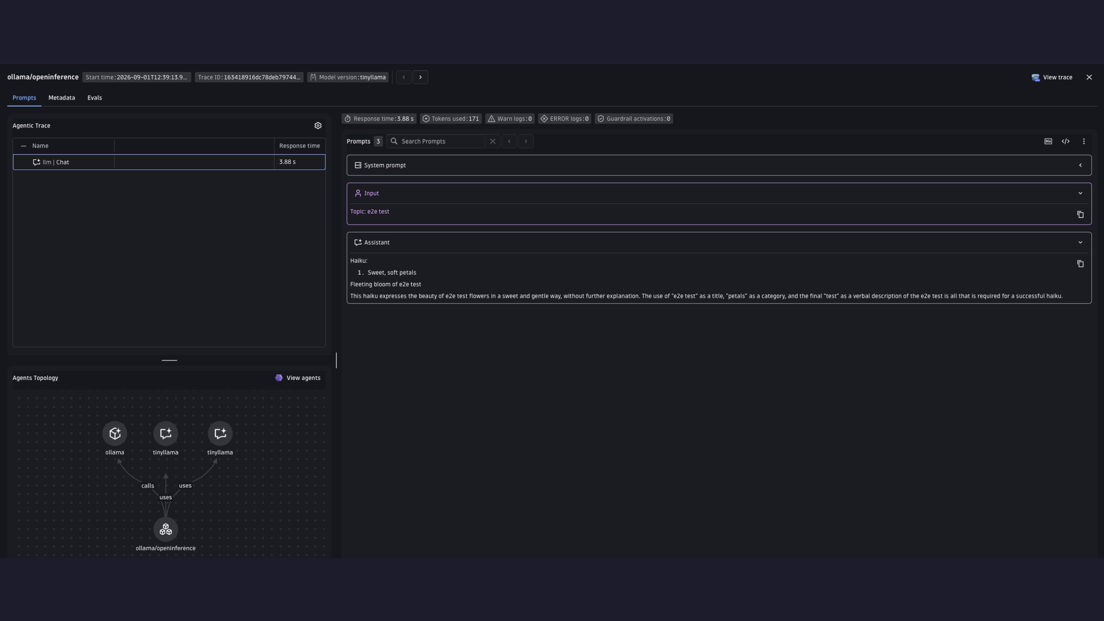Click the Start time chip

136,77
